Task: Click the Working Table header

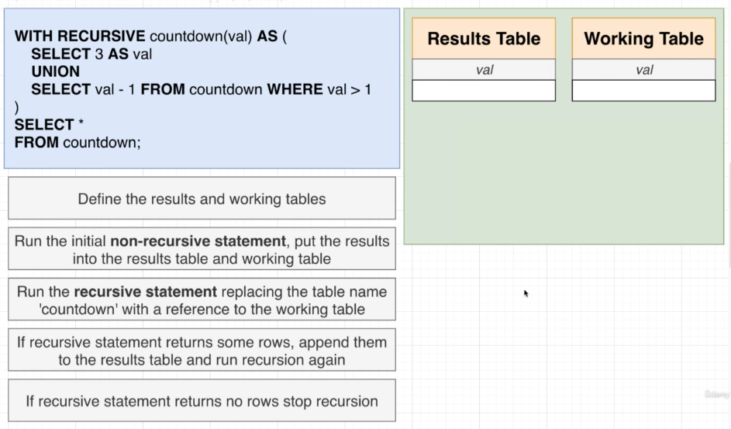Action: pos(643,39)
